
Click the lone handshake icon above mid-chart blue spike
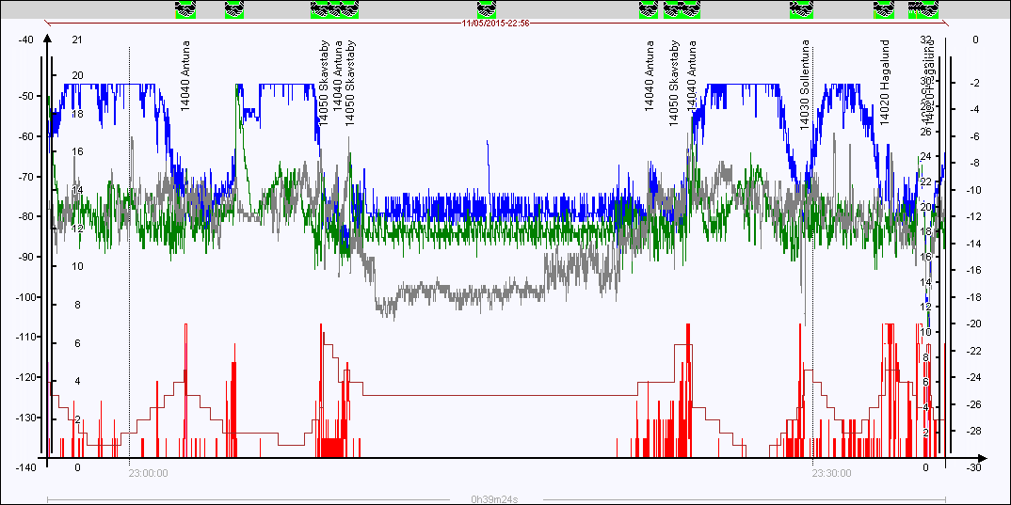tap(487, 9)
